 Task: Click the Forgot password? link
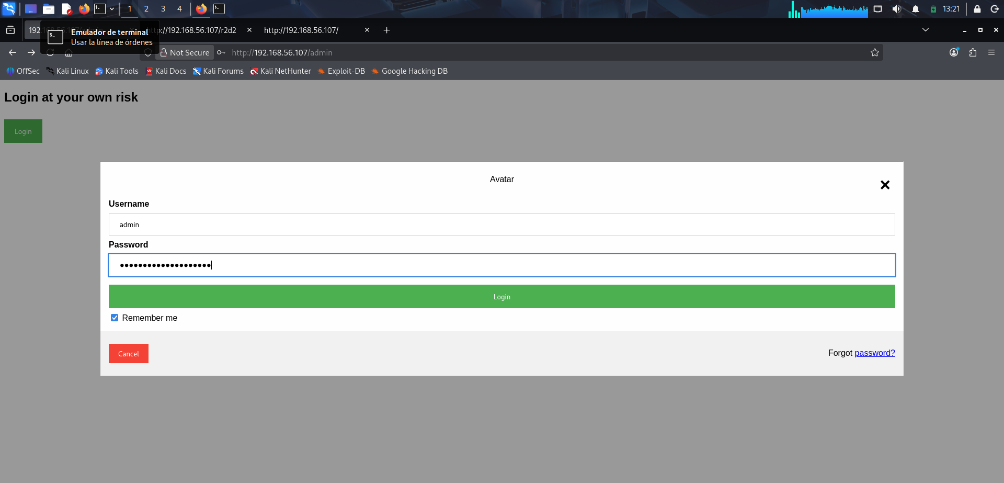[874, 353]
